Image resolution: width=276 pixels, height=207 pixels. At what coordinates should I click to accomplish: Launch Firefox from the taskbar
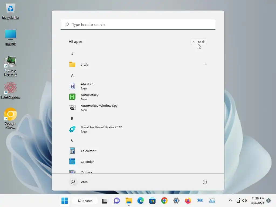188,201
